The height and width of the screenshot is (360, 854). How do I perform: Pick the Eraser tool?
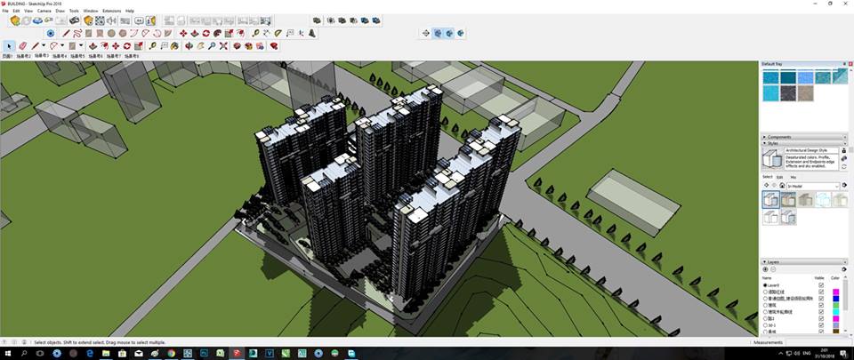pos(23,45)
